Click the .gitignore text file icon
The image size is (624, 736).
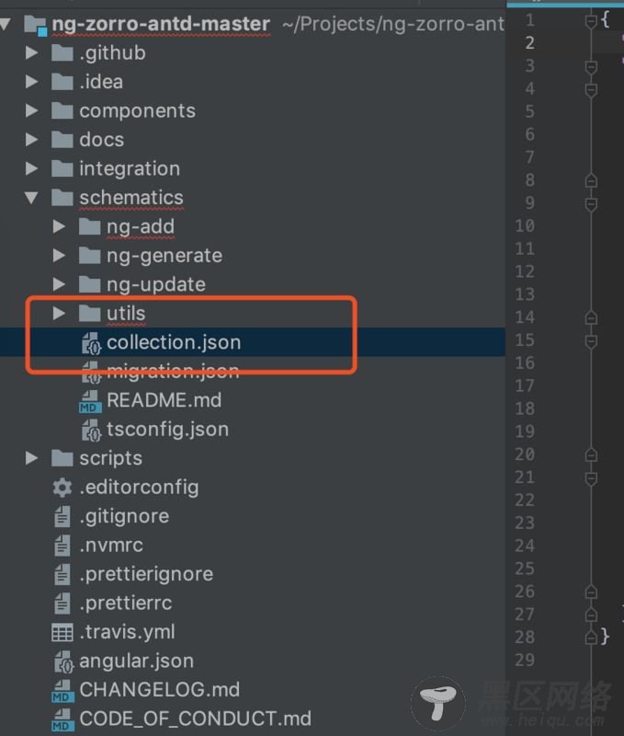pyautogui.click(x=62, y=517)
